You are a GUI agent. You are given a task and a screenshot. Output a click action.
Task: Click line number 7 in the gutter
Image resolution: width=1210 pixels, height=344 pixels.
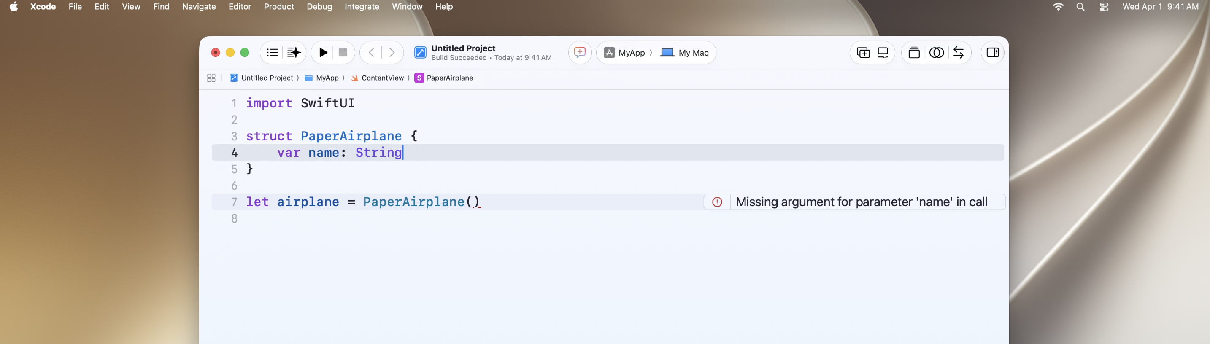pos(235,202)
